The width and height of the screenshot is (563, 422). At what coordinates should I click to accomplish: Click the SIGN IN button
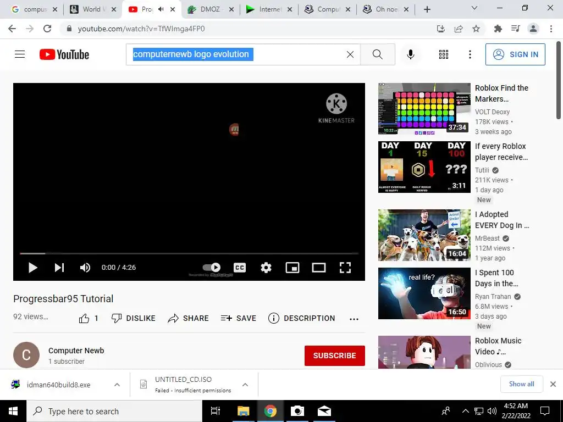coord(515,54)
